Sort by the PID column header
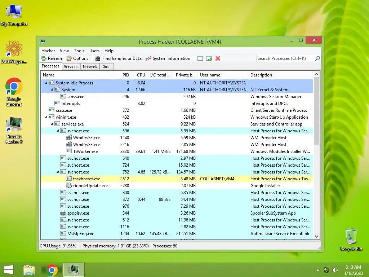 pyautogui.click(x=122, y=75)
